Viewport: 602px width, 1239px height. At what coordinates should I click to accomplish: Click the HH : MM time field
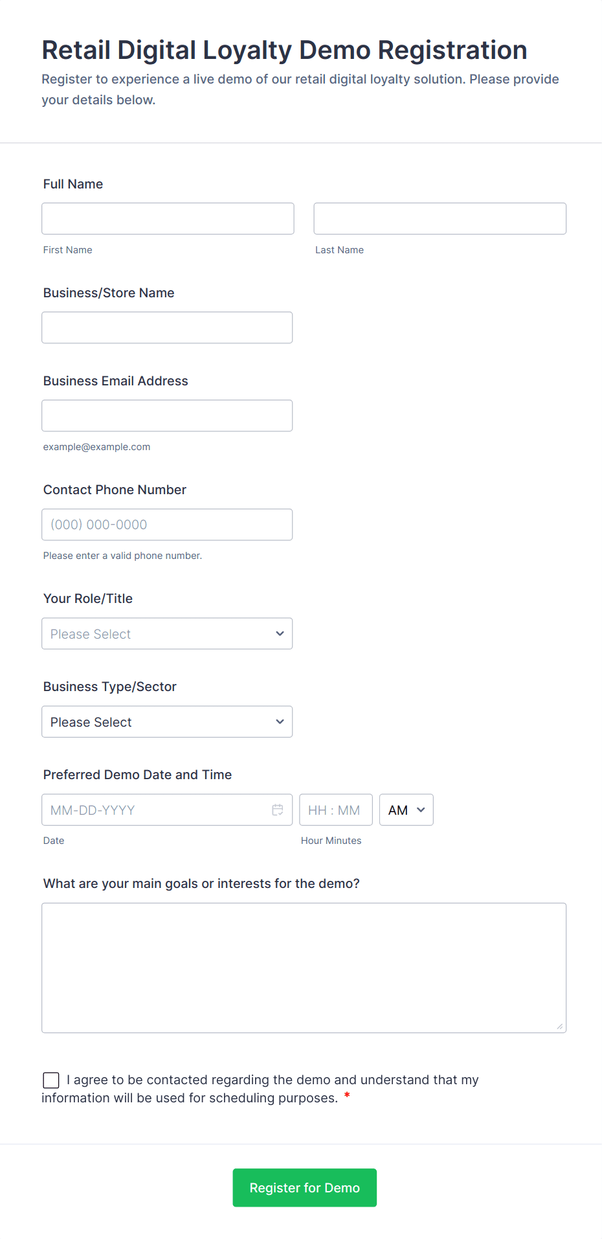pyautogui.click(x=335, y=810)
